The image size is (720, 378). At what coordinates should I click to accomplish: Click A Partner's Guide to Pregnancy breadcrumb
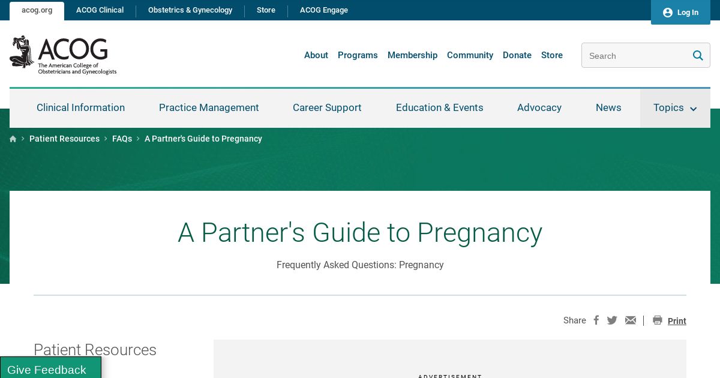[203, 139]
